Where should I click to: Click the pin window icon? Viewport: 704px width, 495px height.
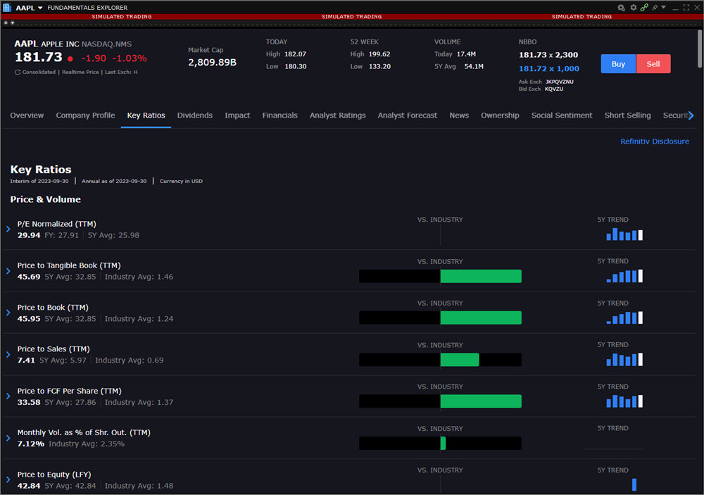click(x=655, y=8)
